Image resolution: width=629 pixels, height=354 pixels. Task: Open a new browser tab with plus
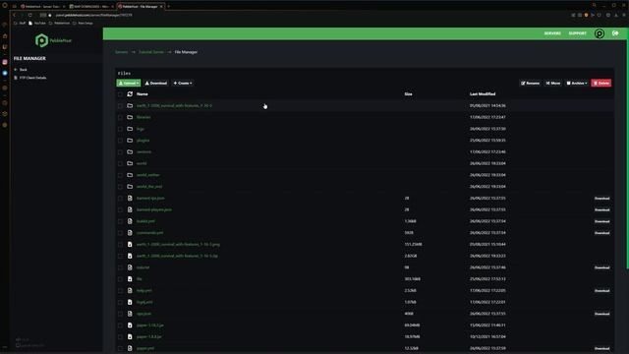tap(169, 7)
